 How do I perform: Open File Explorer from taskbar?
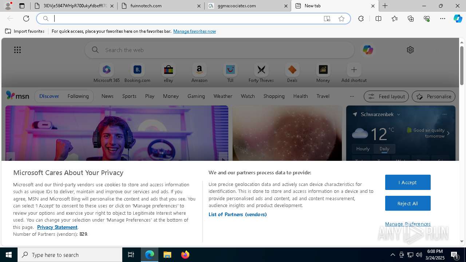[167, 255]
